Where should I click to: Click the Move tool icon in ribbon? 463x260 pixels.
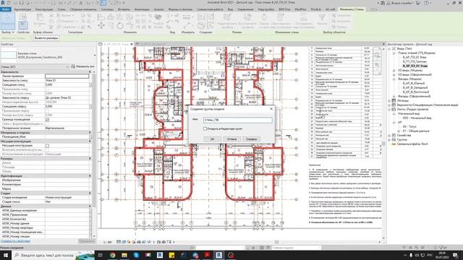click(101, 26)
